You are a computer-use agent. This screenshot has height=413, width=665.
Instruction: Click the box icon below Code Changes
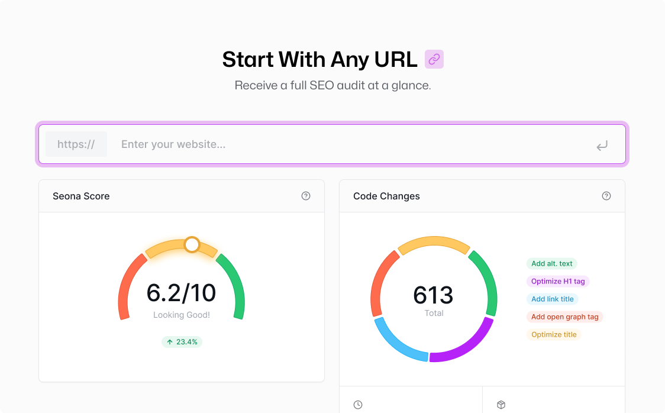pos(501,405)
